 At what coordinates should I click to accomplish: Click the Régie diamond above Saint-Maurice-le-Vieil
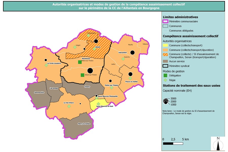99,104
